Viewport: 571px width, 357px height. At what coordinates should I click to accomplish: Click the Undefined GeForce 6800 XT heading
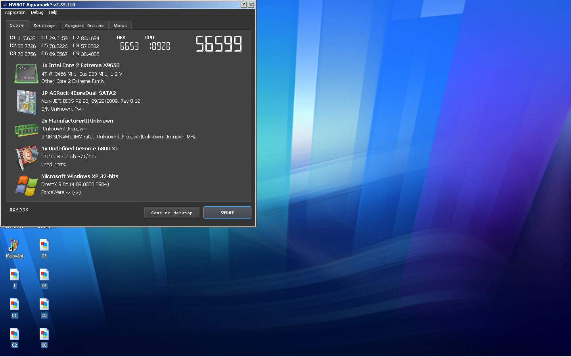(80, 149)
